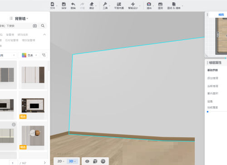
Task: Adjust the blue slider handle in properties
Action: (x=207, y=112)
